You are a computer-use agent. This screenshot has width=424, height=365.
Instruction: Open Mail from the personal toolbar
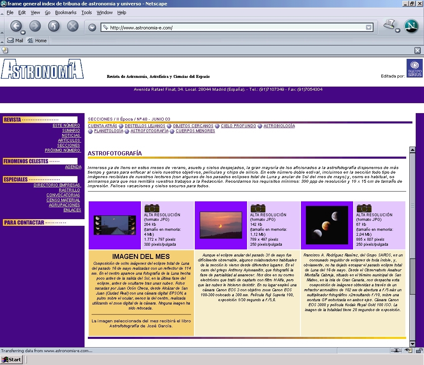(x=15, y=41)
